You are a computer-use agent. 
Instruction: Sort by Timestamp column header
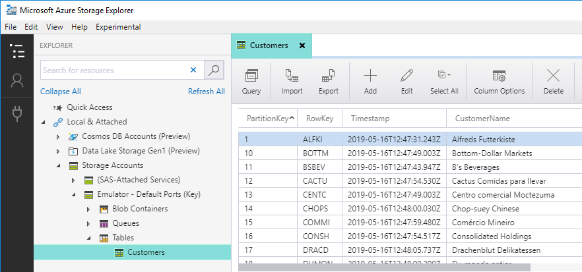[394, 119]
